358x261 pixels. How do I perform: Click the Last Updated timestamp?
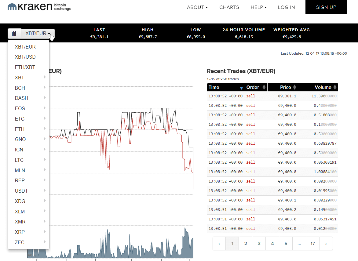314,53
